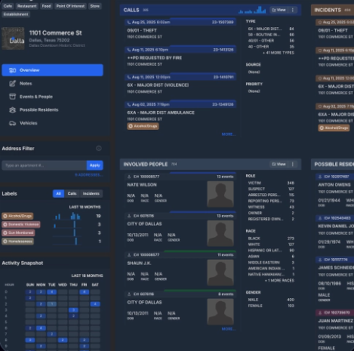Click Alcohol/Drugs tag in Incidents panel
Screen dimensions: 354x351
[334, 128]
